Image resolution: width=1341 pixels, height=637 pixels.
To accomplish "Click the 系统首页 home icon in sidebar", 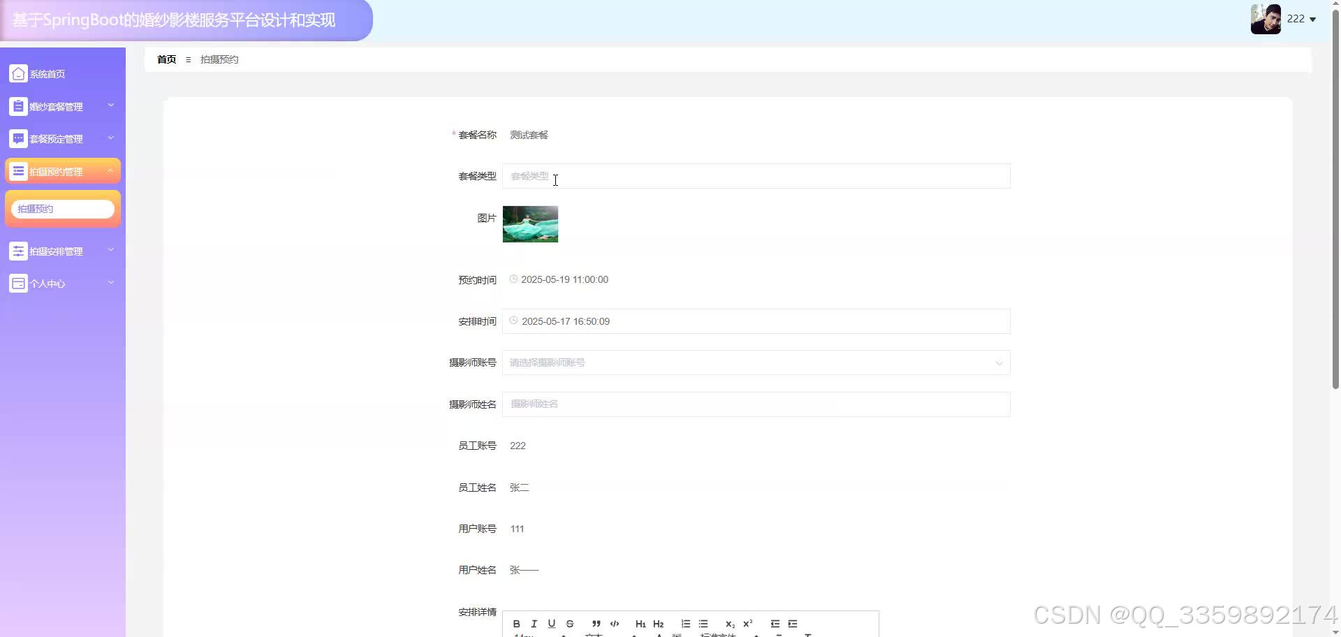I will (18, 73).
